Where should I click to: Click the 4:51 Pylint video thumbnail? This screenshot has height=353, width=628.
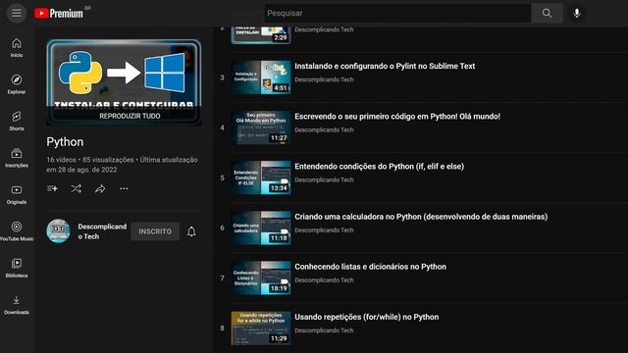click(261, 77)
